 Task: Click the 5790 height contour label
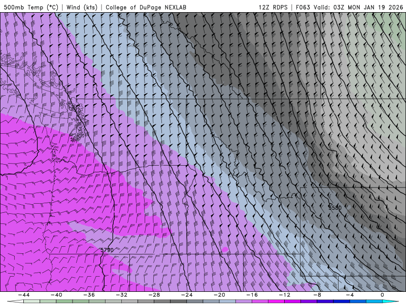coord(107,250)
